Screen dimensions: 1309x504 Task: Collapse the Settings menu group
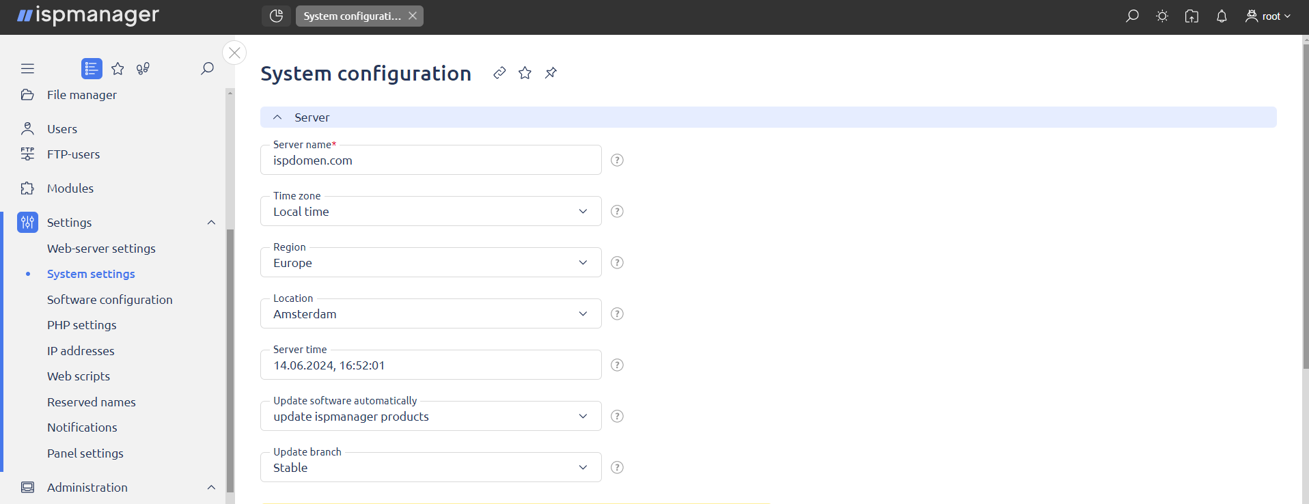(211, 223)
